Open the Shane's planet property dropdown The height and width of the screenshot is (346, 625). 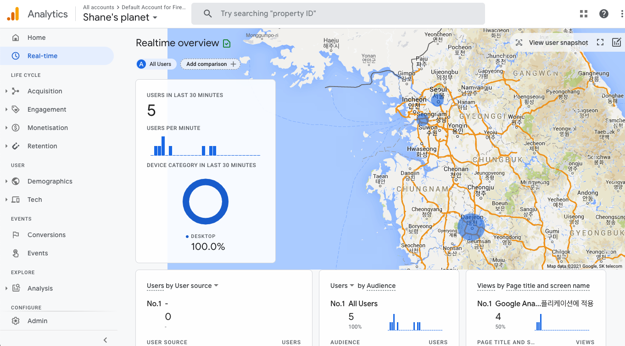120,17
